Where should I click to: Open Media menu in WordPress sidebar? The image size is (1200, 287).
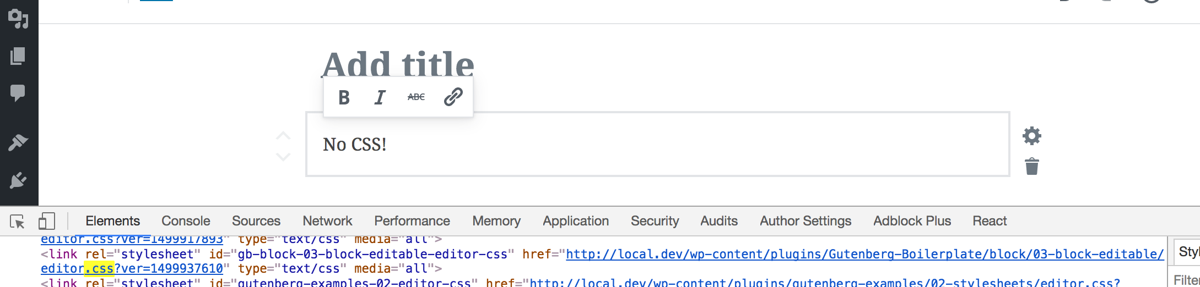coord(18,18)
